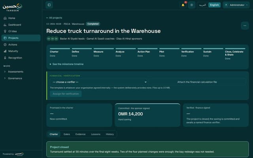Click the Actions checkmark icon

[5, 45]
